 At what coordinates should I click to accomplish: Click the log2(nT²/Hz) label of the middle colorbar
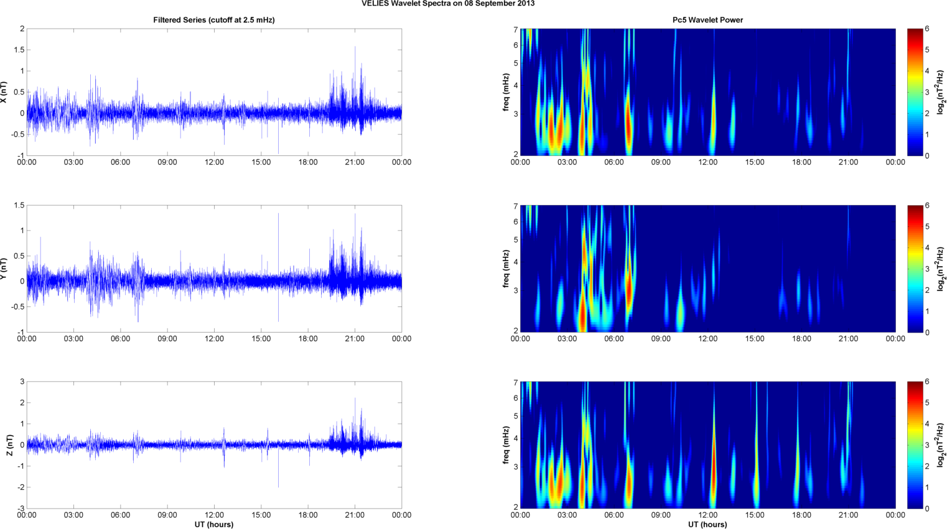tap(941, 269)
